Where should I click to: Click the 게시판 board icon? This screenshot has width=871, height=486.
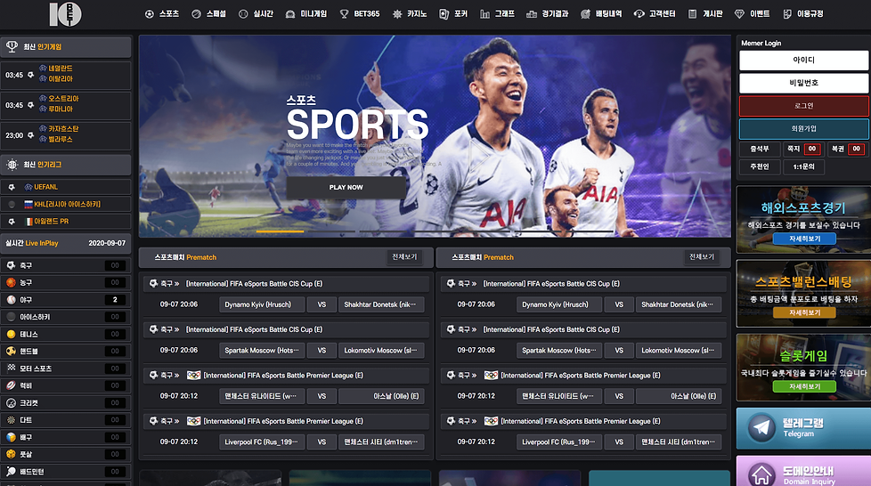tap(692, 14)
